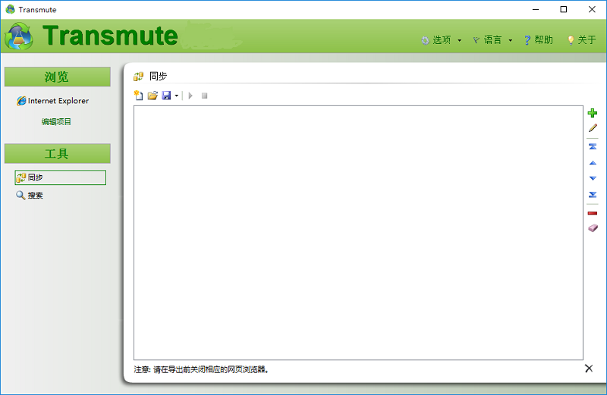Viewport: 607px width, 395px height.
Task: Open a saved sync project via folder icon
Action: tap(153, 96)
